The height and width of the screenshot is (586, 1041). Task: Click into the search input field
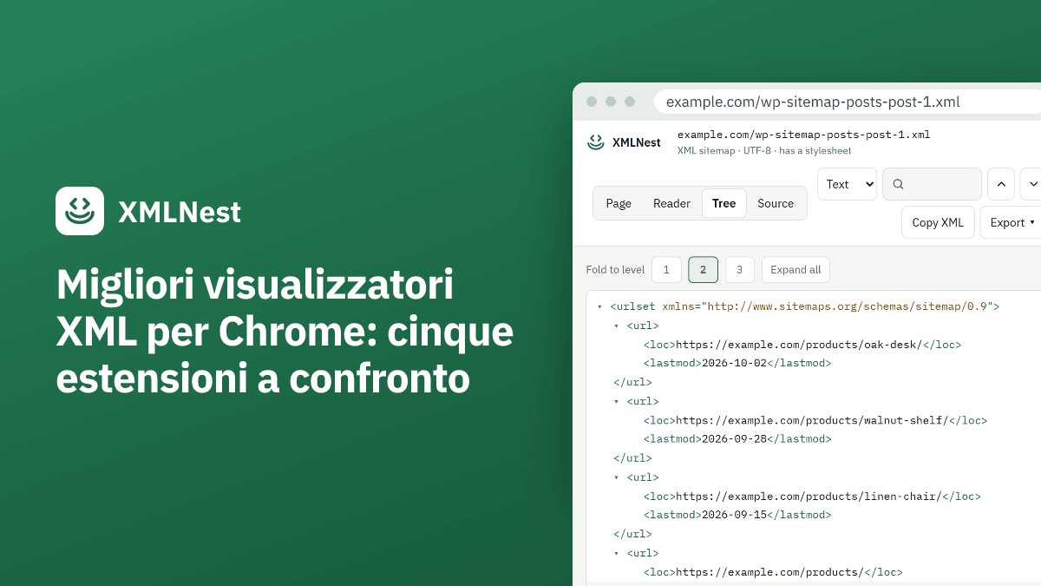tap(933, 184)
